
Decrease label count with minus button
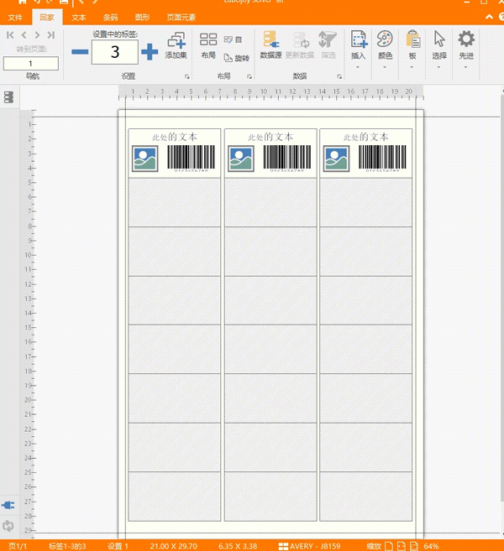coord(80,52)
